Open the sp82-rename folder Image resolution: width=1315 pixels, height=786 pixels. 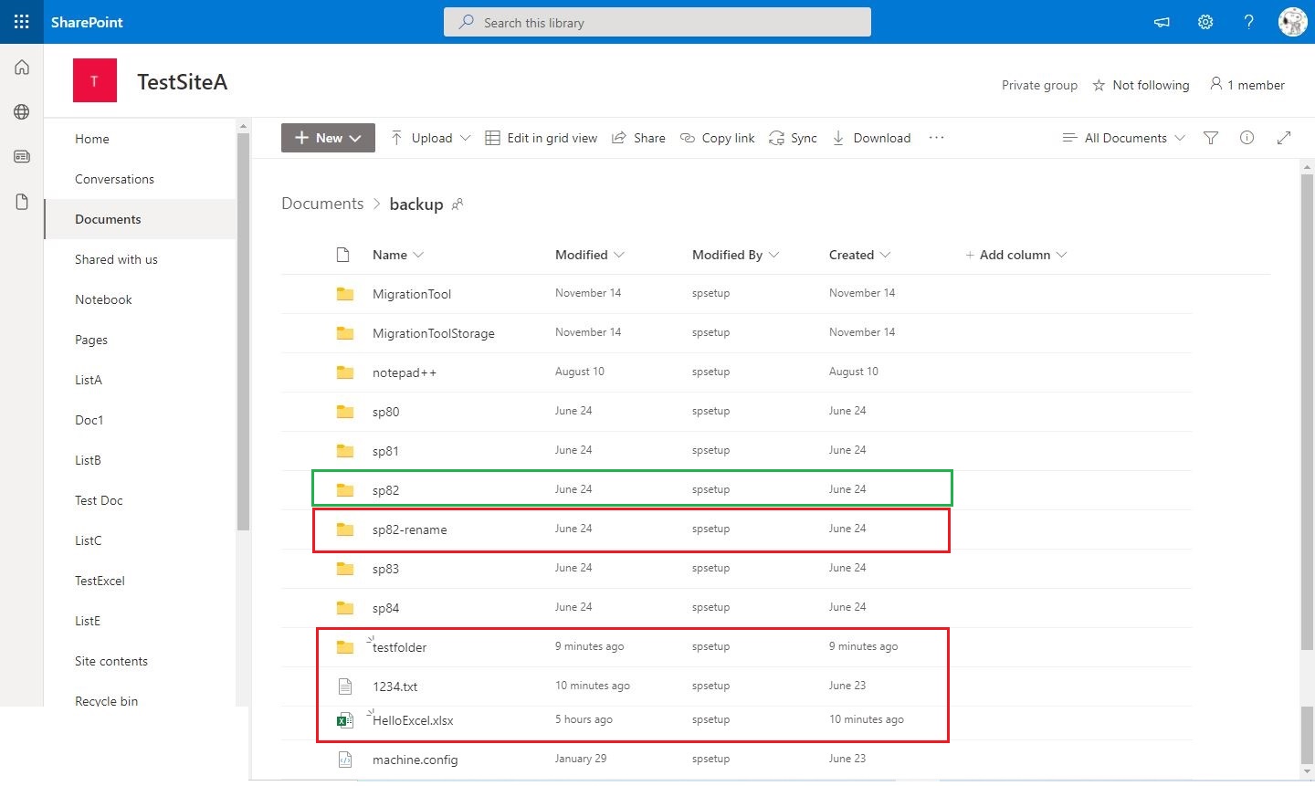click(x=410, y=529)
